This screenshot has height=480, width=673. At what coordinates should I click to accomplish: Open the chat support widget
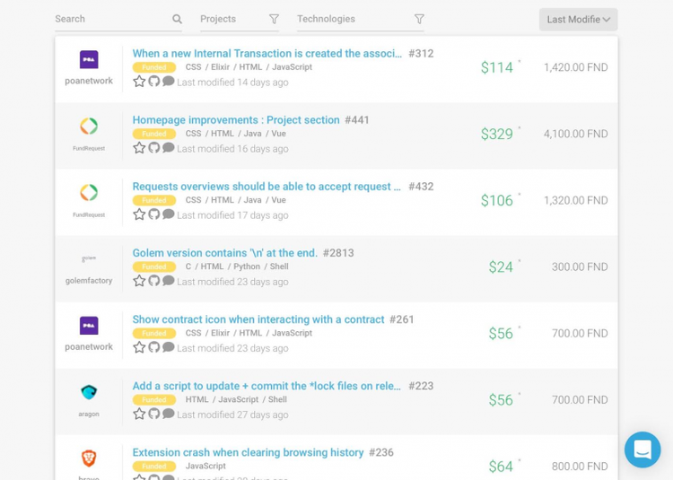coord(642,450)
